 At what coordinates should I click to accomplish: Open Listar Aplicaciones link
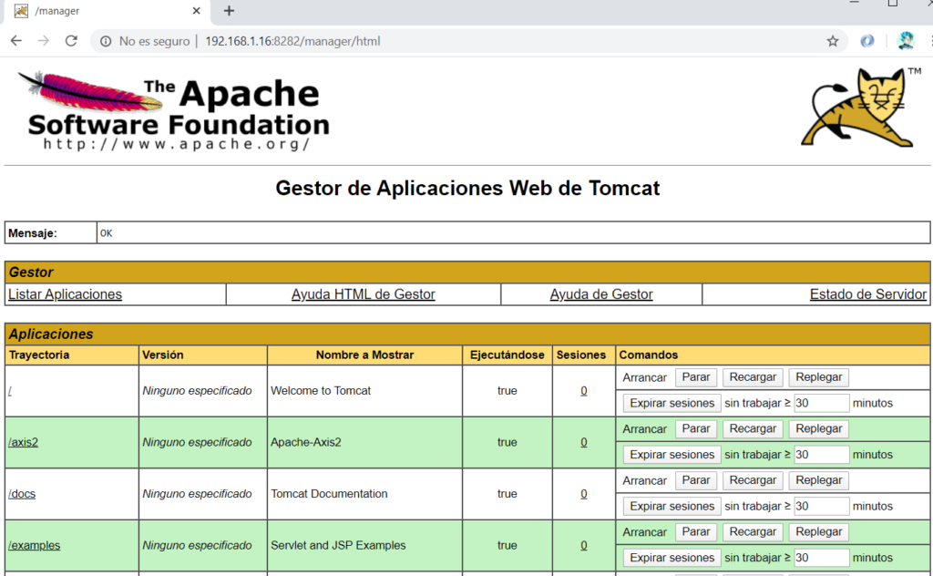(x=65, y=294)
